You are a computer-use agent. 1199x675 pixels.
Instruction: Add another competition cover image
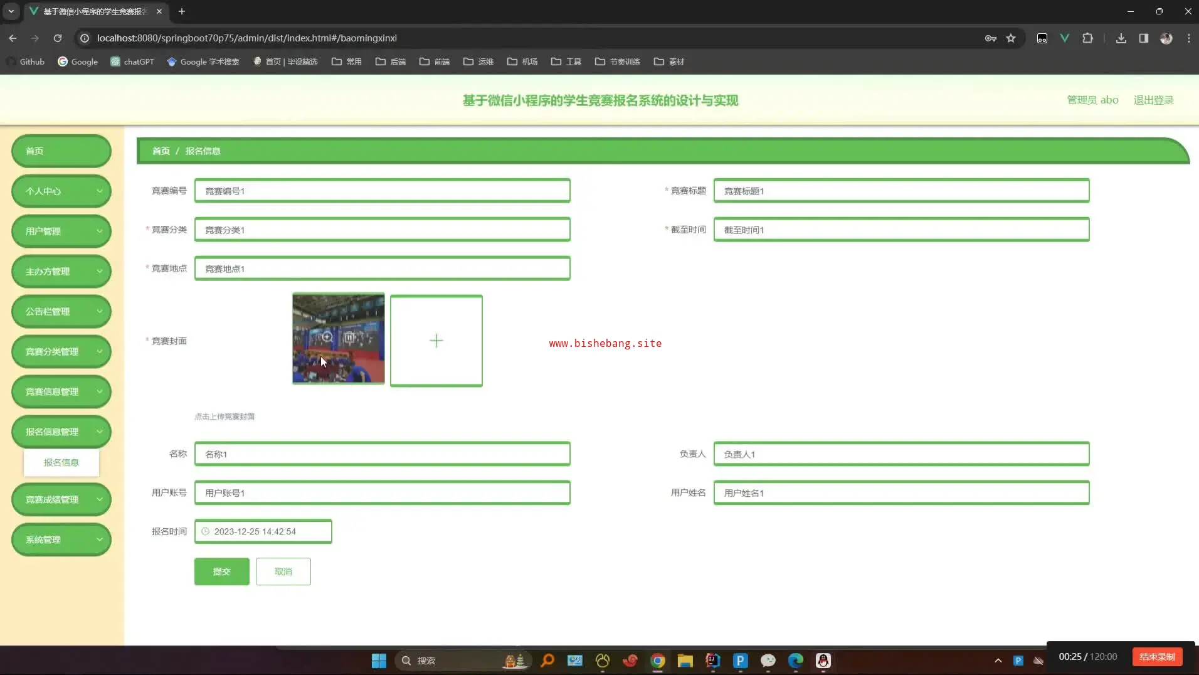pos(436,341)
